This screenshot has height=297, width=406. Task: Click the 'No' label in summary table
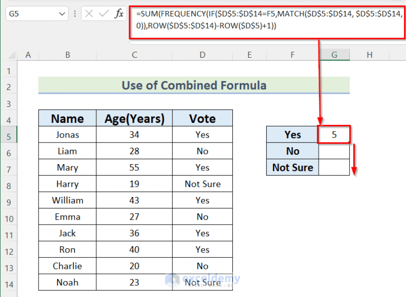click(x=293, y=151)
